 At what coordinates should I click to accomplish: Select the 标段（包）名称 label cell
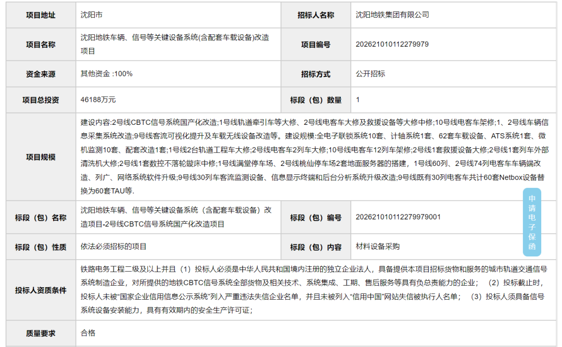click(x=41, y=217)
